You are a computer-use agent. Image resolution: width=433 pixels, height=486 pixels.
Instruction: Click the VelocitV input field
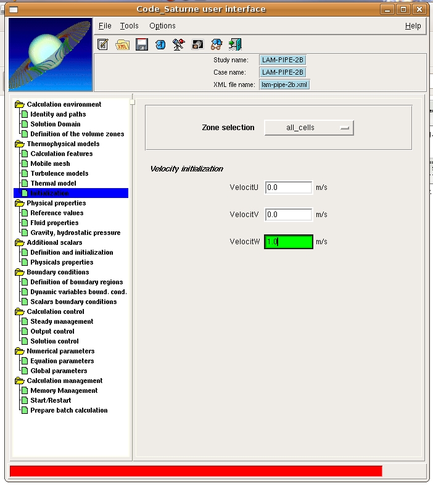[x=288, y=215]
